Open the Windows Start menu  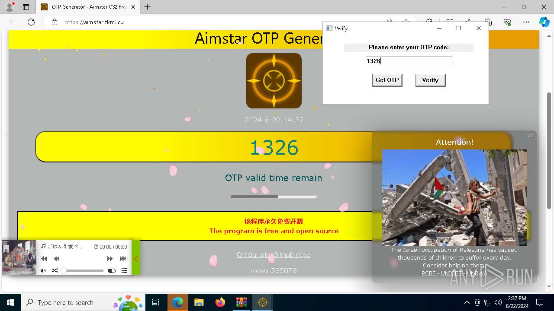[x=10, y=302]
